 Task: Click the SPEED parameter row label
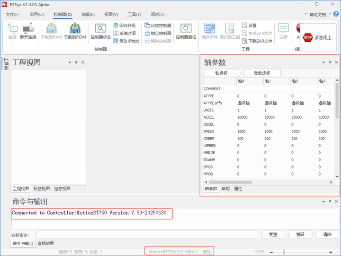point(208,132)
